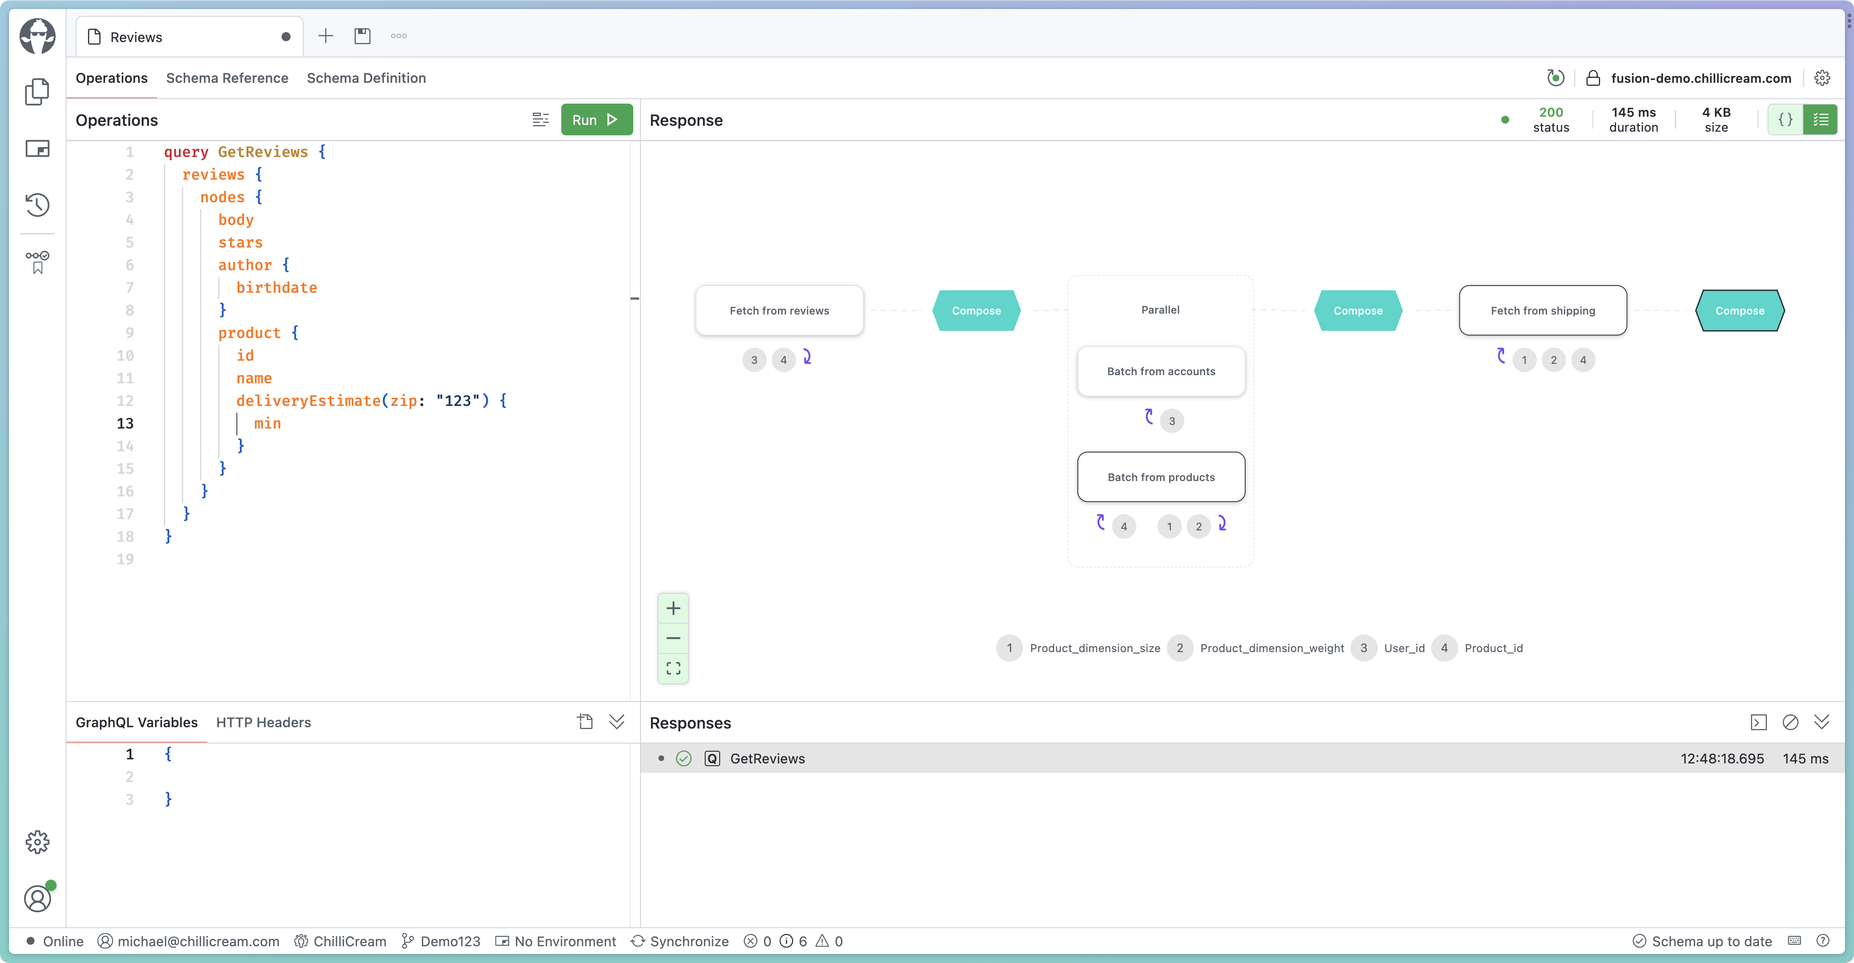Select the Fetch from shipping node
Screen dimensions: 1854x963
(x=1543, y=310)
